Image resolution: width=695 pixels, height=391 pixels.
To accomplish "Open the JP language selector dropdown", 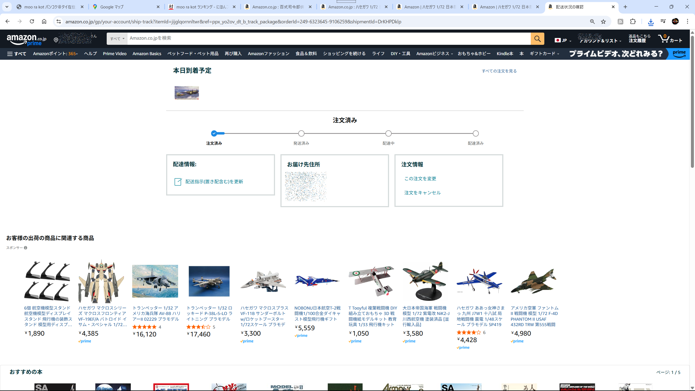I will click(x=563, y=40).
